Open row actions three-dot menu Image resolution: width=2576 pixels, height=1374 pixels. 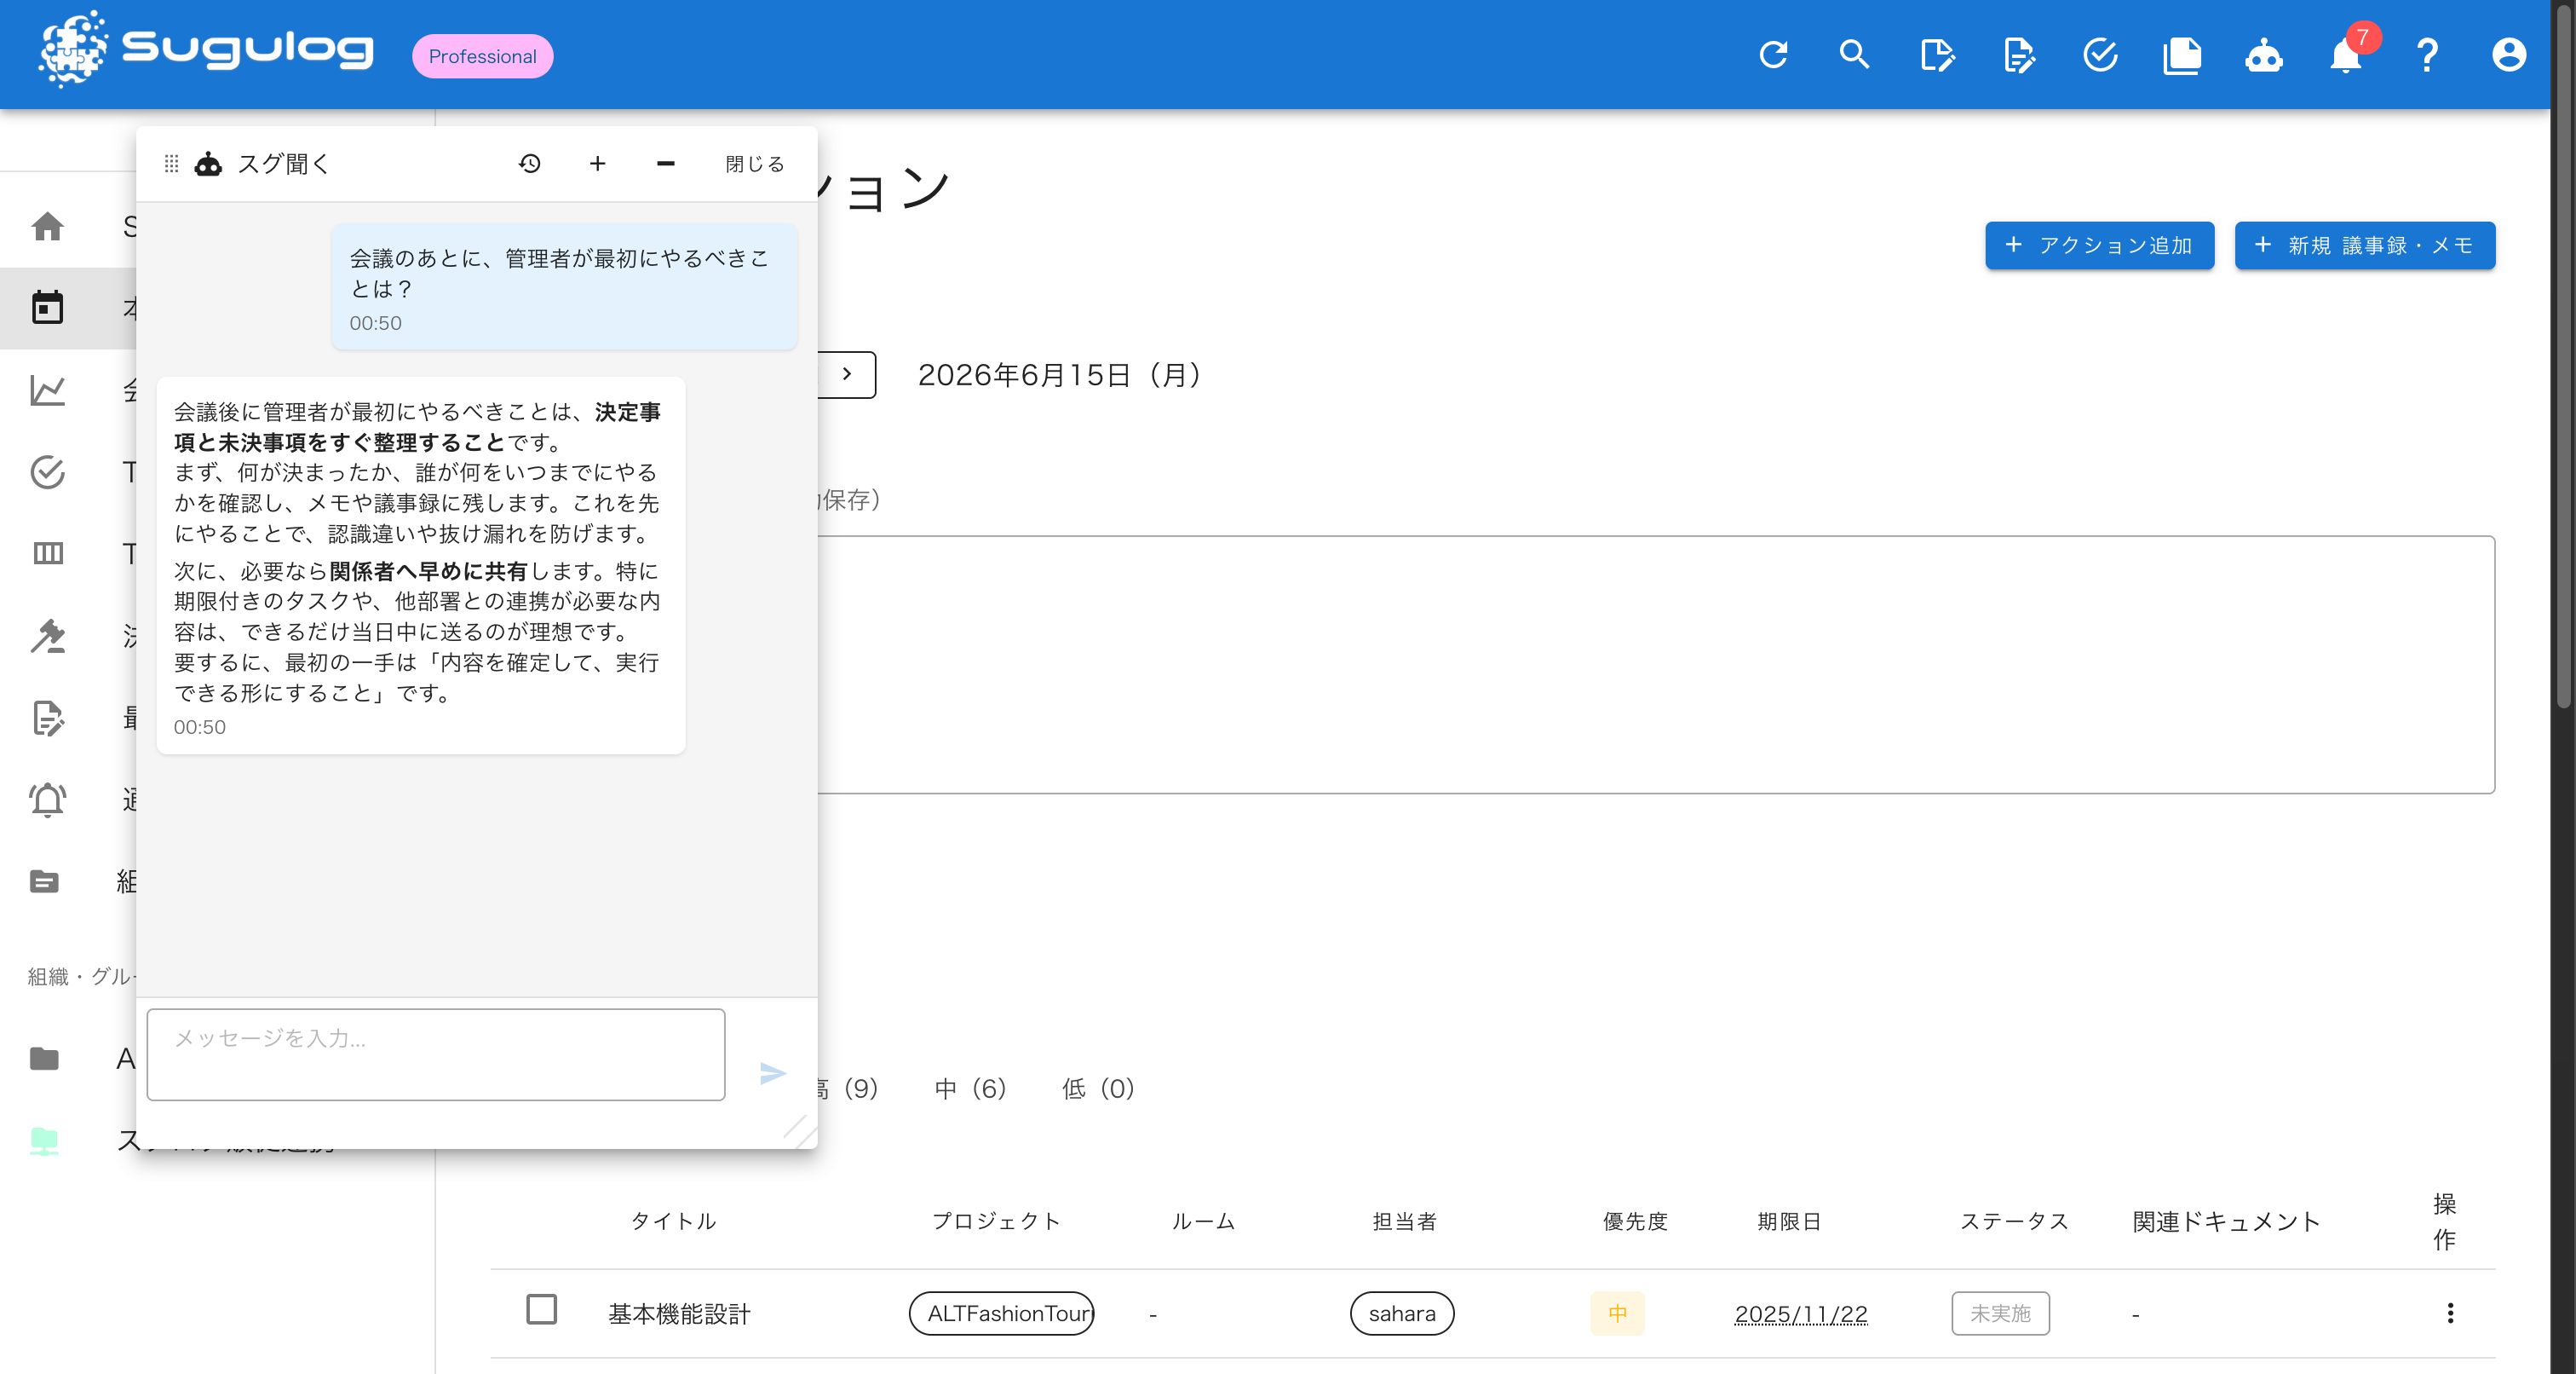coord(2449,1313)
